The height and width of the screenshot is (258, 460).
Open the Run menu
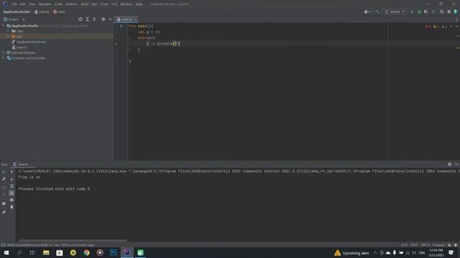94,4
